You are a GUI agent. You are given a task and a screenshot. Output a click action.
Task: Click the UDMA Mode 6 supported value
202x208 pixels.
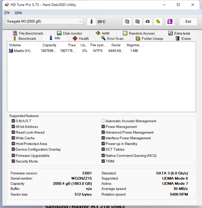coord(175,178)
